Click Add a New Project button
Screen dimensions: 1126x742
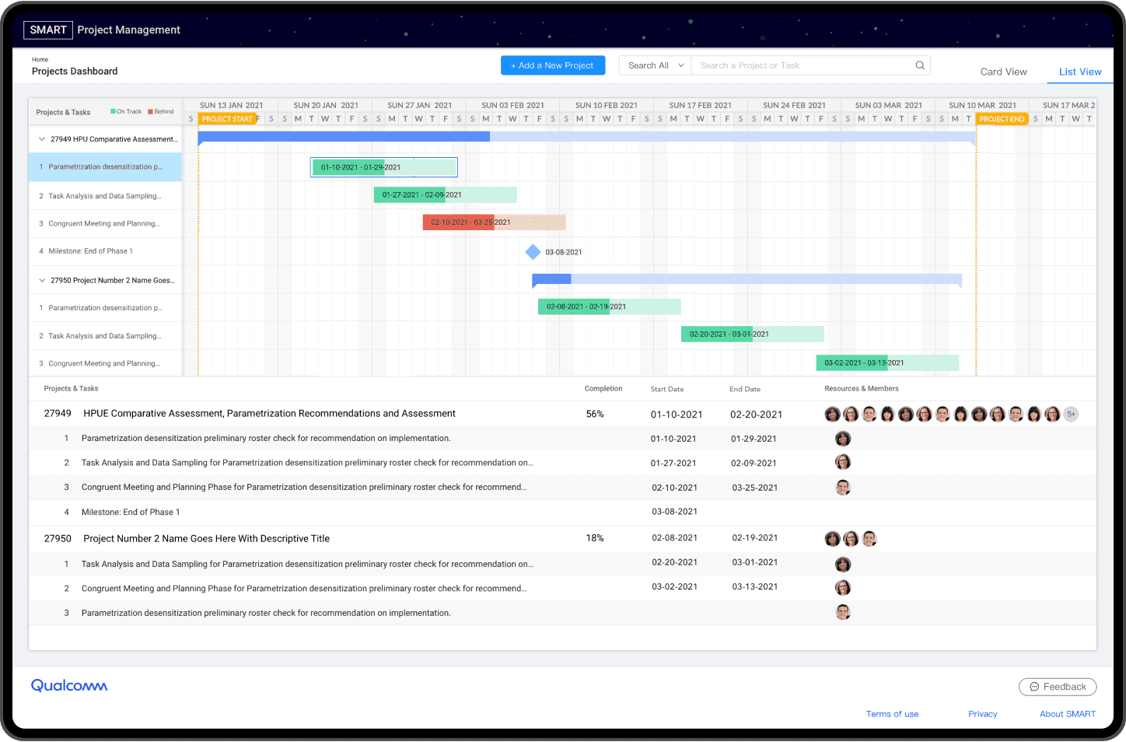point(551,65)
